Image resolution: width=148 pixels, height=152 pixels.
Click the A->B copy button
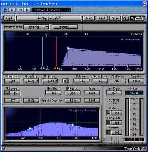coord(89,18)
